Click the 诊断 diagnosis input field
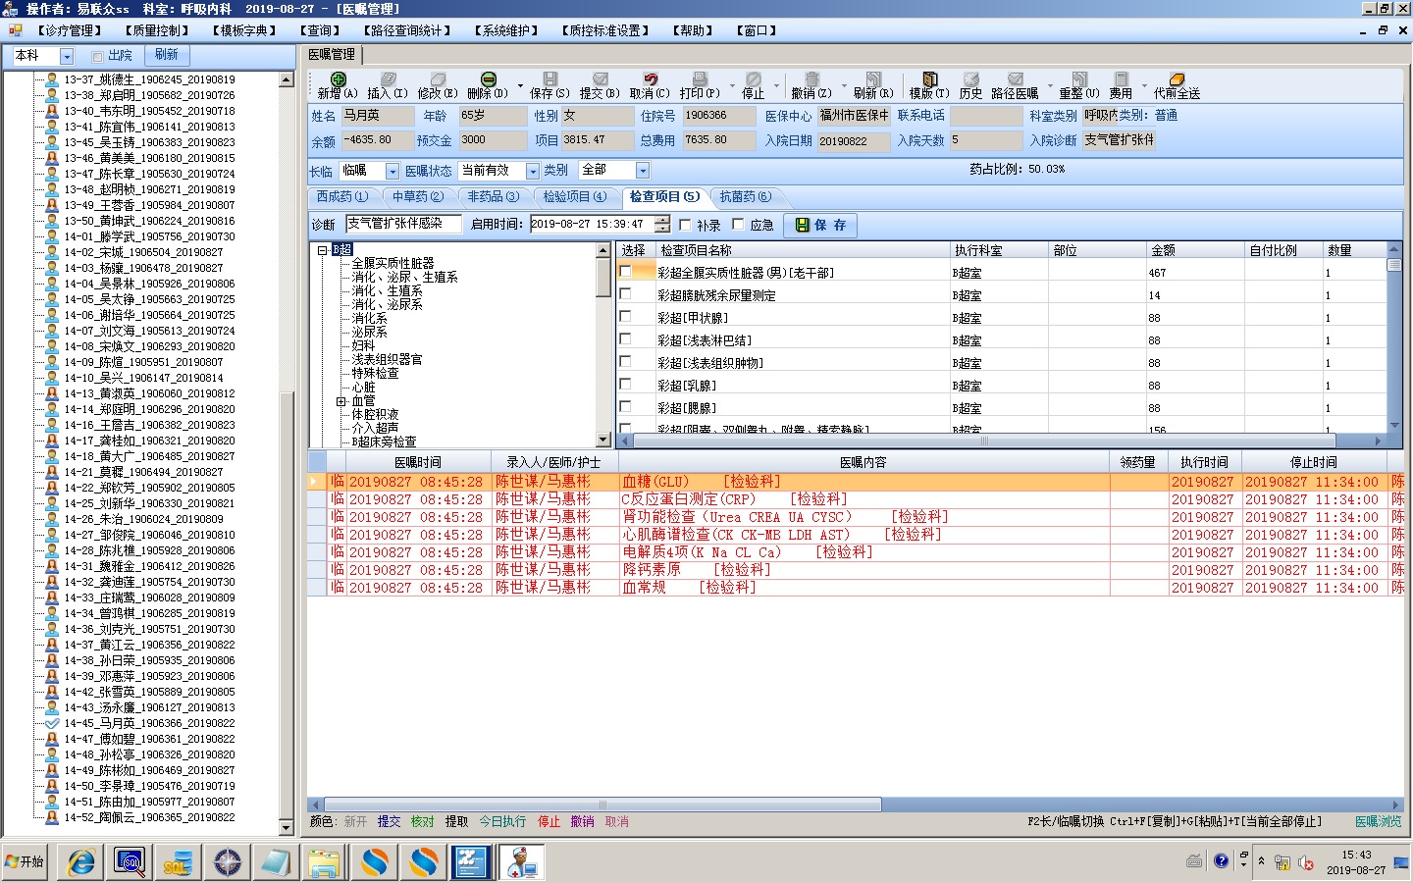The height and width of the screenshot is (883, 1413). (x=403, y=224)
